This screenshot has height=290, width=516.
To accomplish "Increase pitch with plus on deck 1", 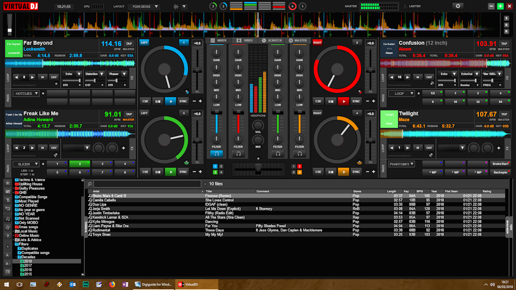I will (x=200, y=102).
